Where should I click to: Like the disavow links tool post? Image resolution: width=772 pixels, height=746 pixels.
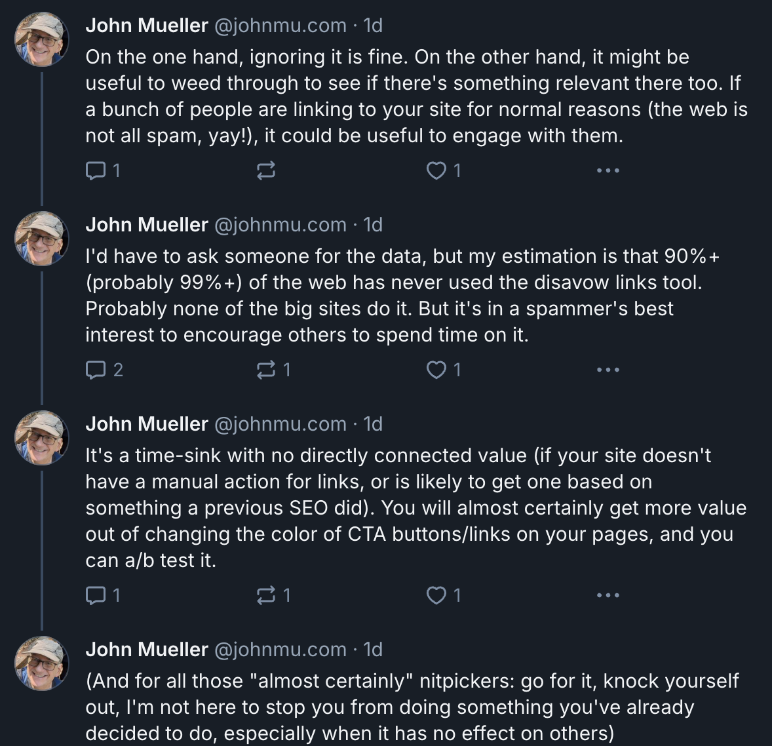click(436, 370)
